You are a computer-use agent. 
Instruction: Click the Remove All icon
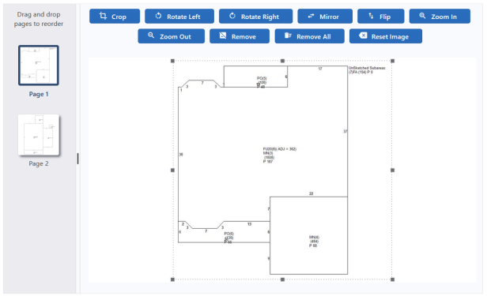tap(288, 36)
